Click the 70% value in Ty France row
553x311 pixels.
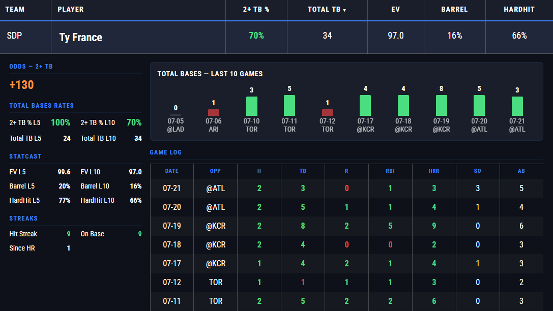256,36
